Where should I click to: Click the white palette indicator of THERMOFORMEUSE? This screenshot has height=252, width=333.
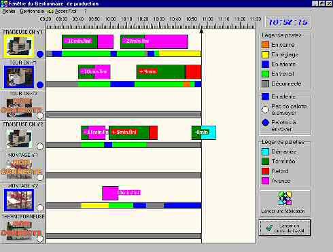coord(40,238)
